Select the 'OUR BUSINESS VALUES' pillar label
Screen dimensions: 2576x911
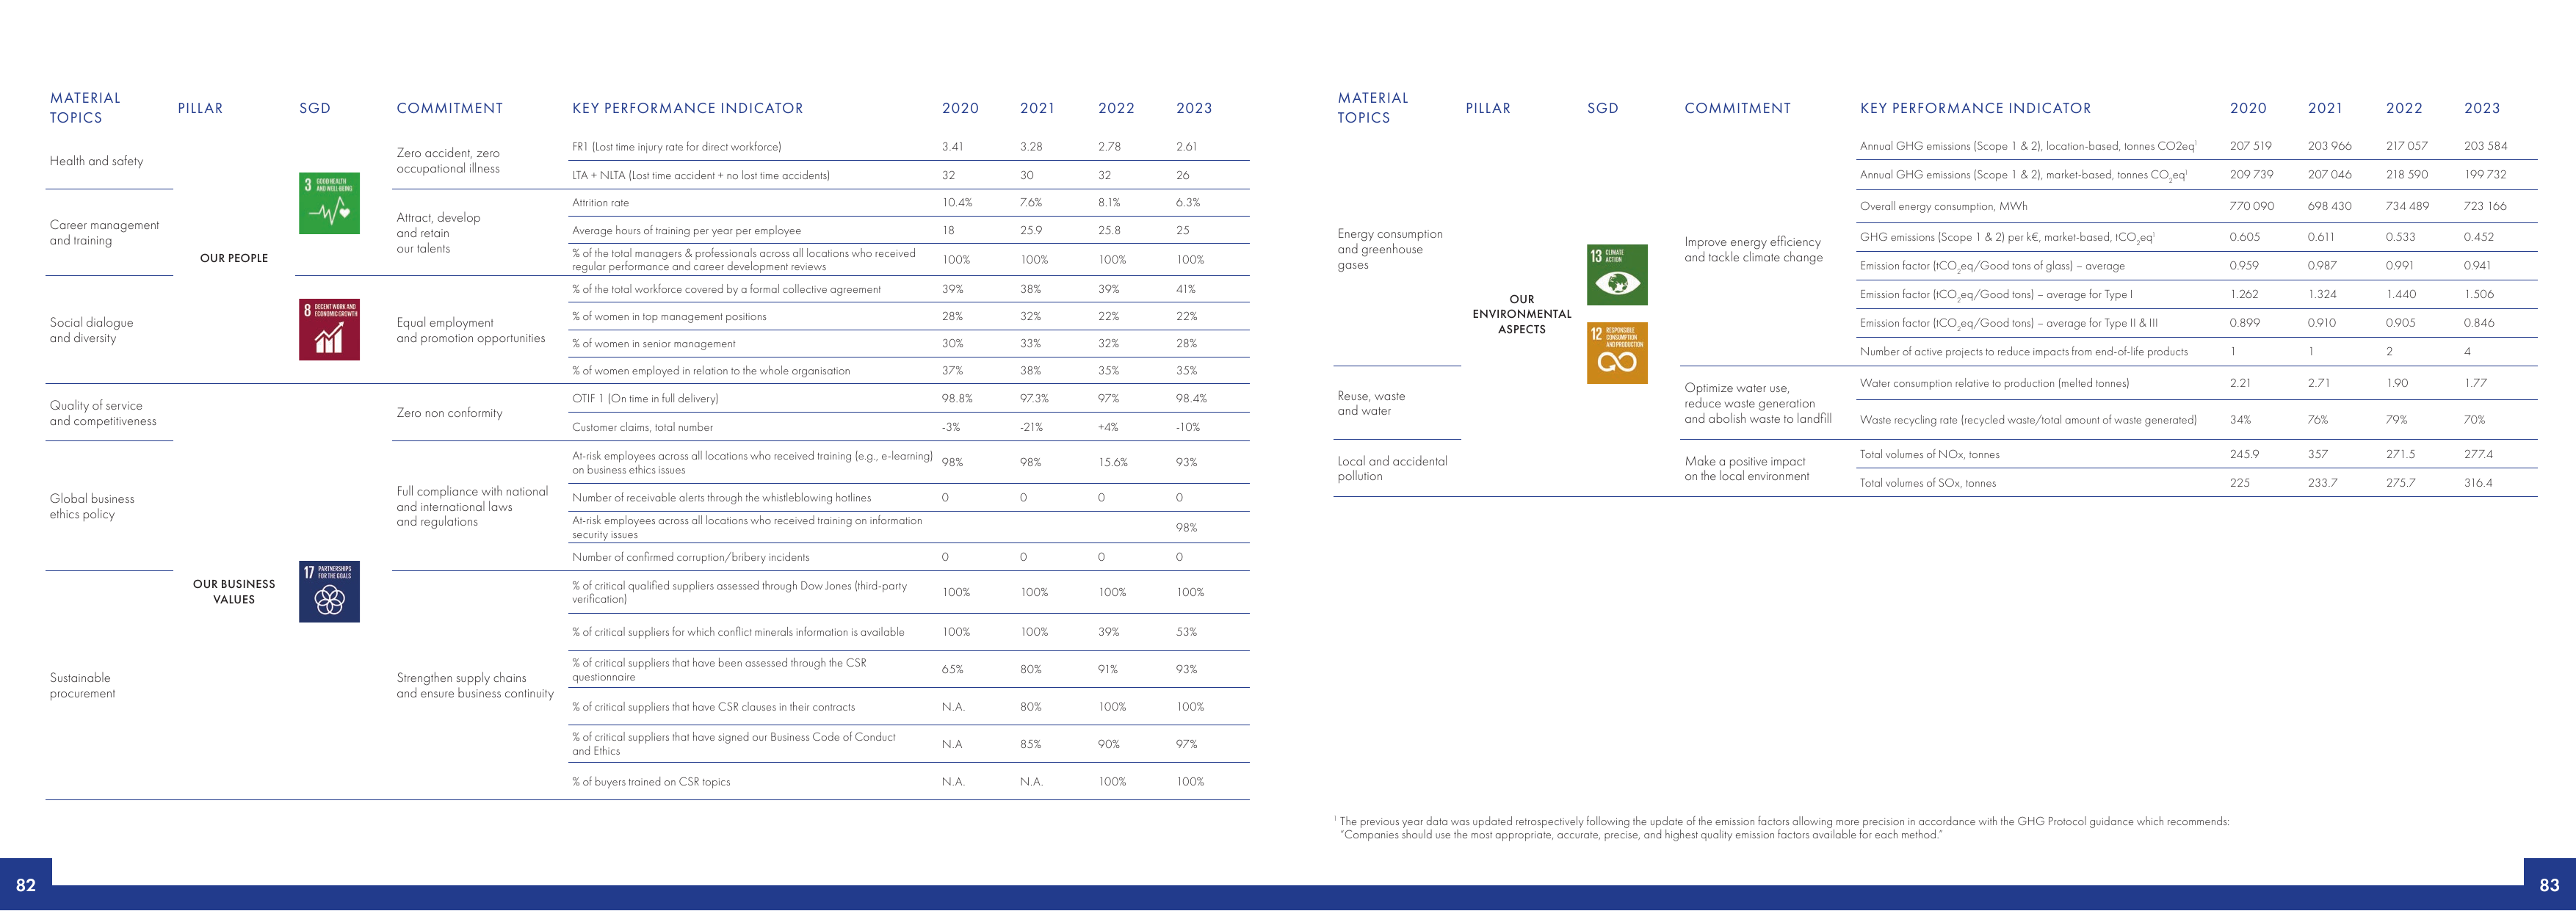234,592
